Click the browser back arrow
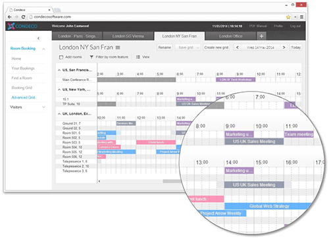Image resolution: width=329 pixels, height=239 pixels. [9, 17]
